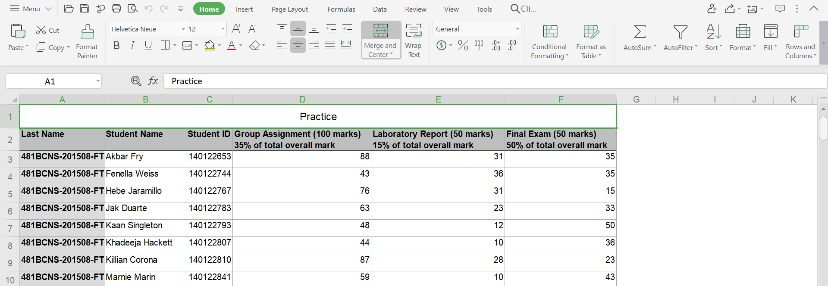Open file with the folder icon
The height and width of the screenshot is (286, 828).
click(x=69, y=9)
